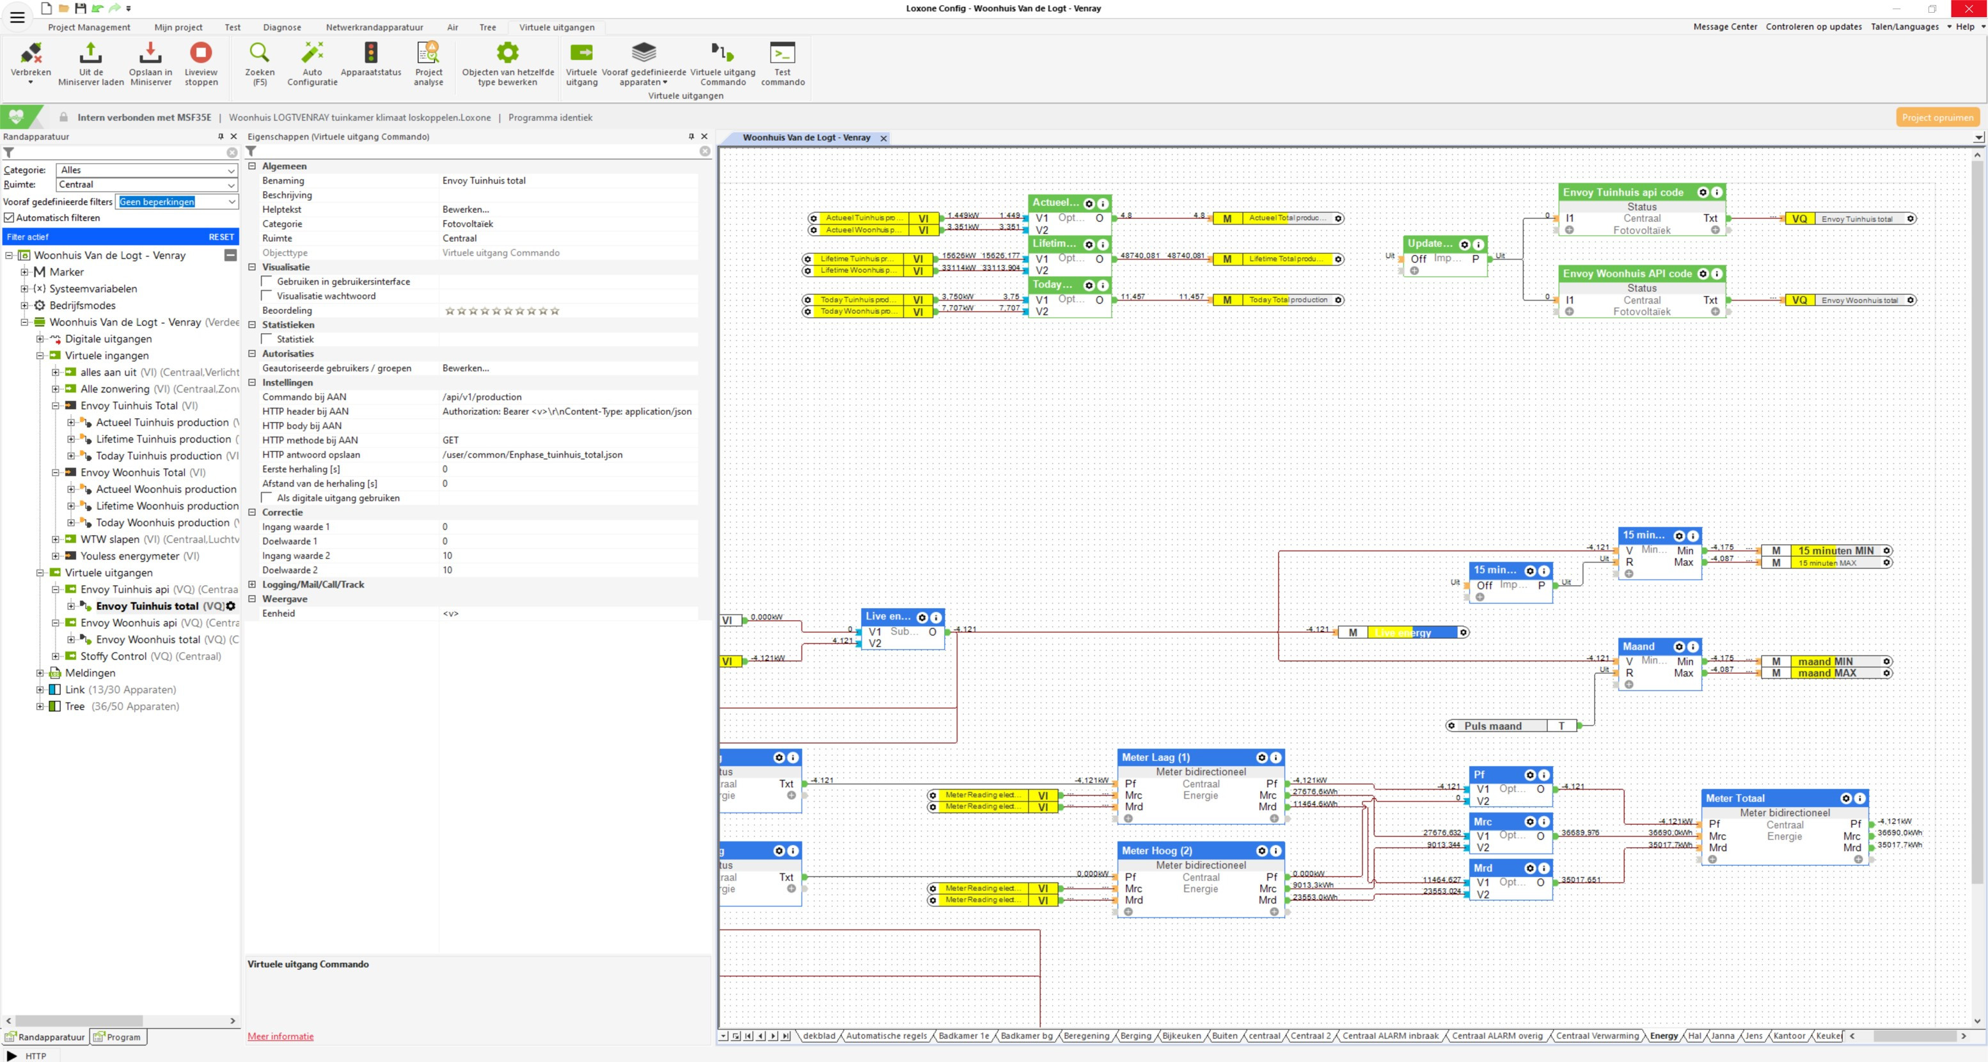Close the Woonhuis Van de Logt document tab
This screenshot has height=1062, width=1988.
883,138
